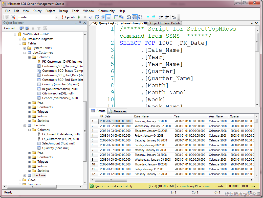Toggle Include Client Statistics
263x198 pixels.
(x=121, y=17)
